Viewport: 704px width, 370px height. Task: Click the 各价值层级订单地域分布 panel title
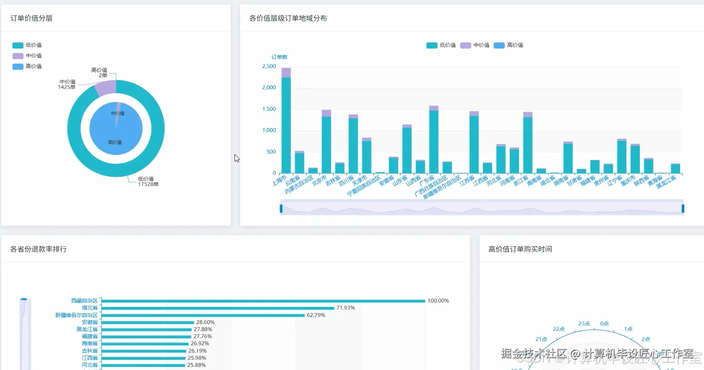[288, 18]
